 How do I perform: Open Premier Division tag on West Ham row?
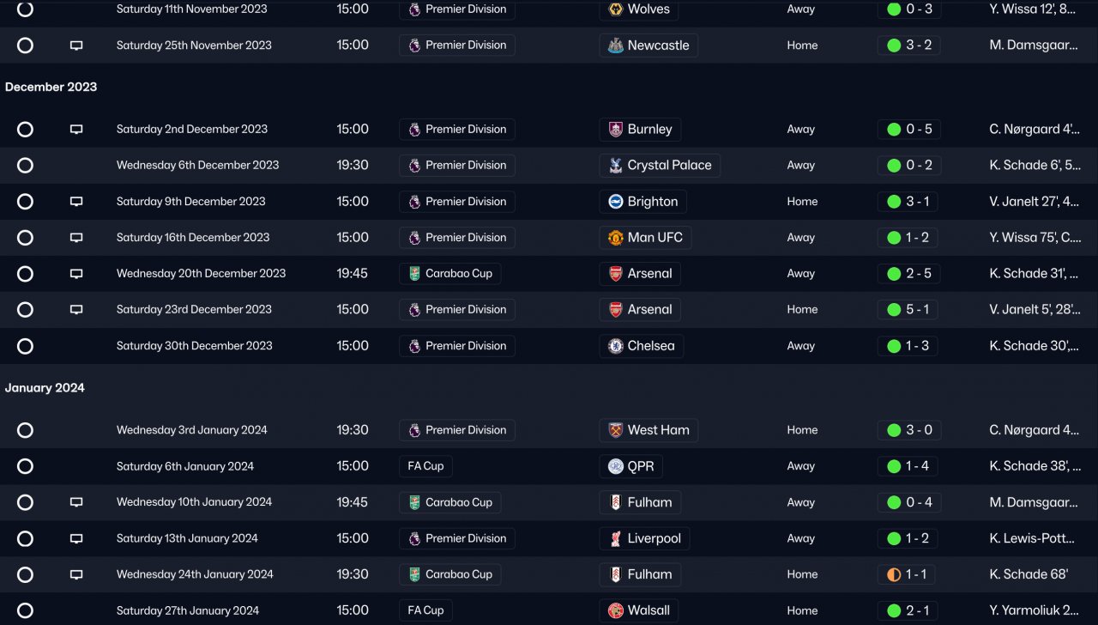(456, 430)
